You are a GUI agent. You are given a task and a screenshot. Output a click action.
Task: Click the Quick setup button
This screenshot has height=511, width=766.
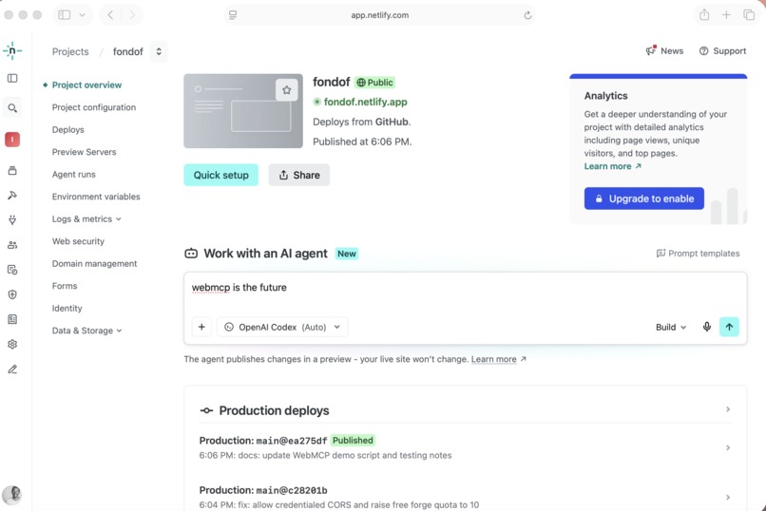point(220,175)
